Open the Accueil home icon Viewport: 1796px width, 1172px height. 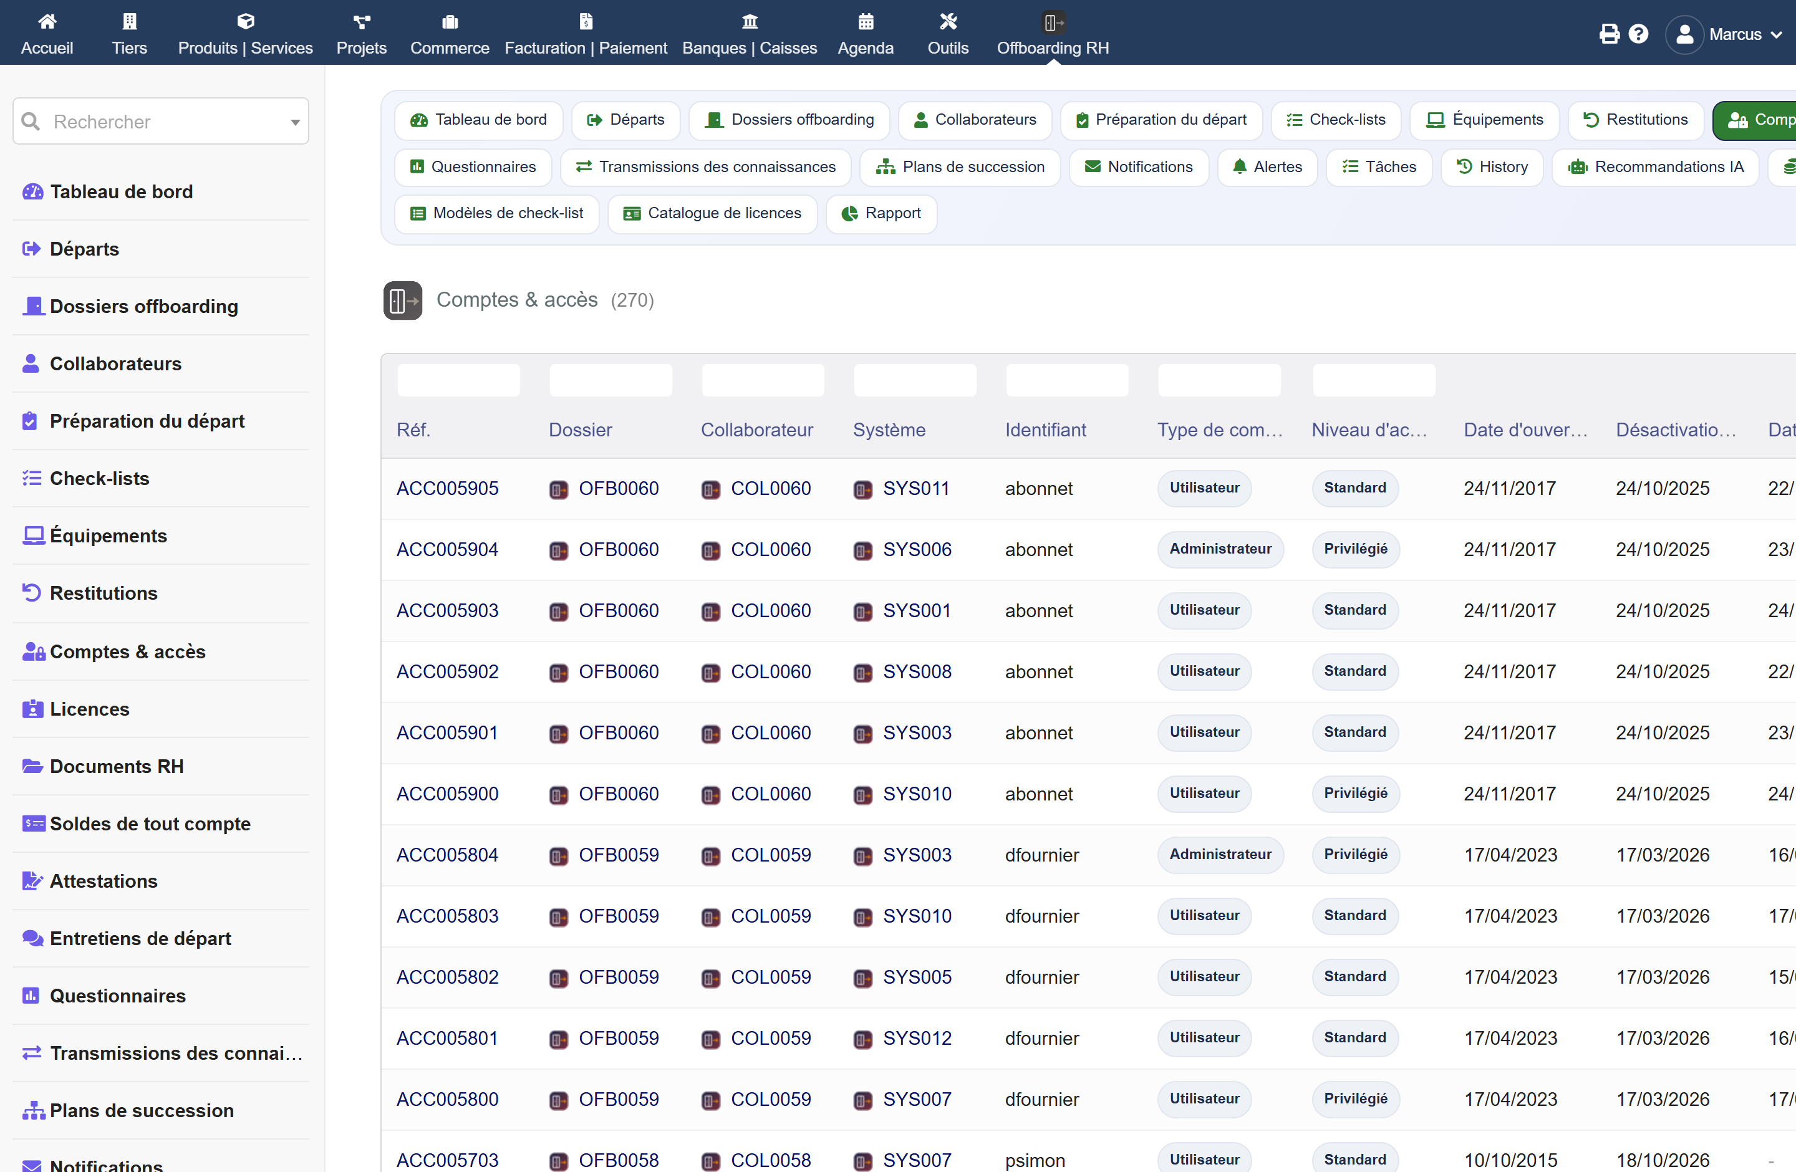(x=47, y=21)
